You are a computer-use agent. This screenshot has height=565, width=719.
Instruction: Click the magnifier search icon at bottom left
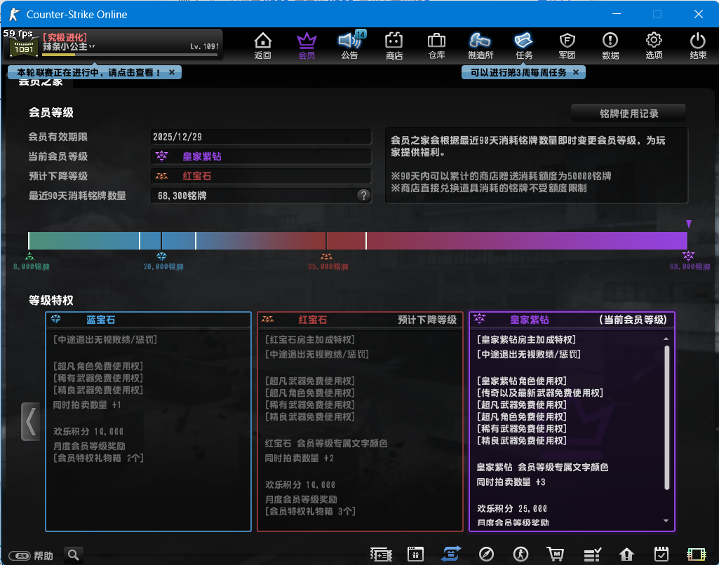click(x=74, y=555)
